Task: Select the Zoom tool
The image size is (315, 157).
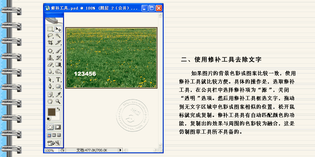Action: [58, 101]
